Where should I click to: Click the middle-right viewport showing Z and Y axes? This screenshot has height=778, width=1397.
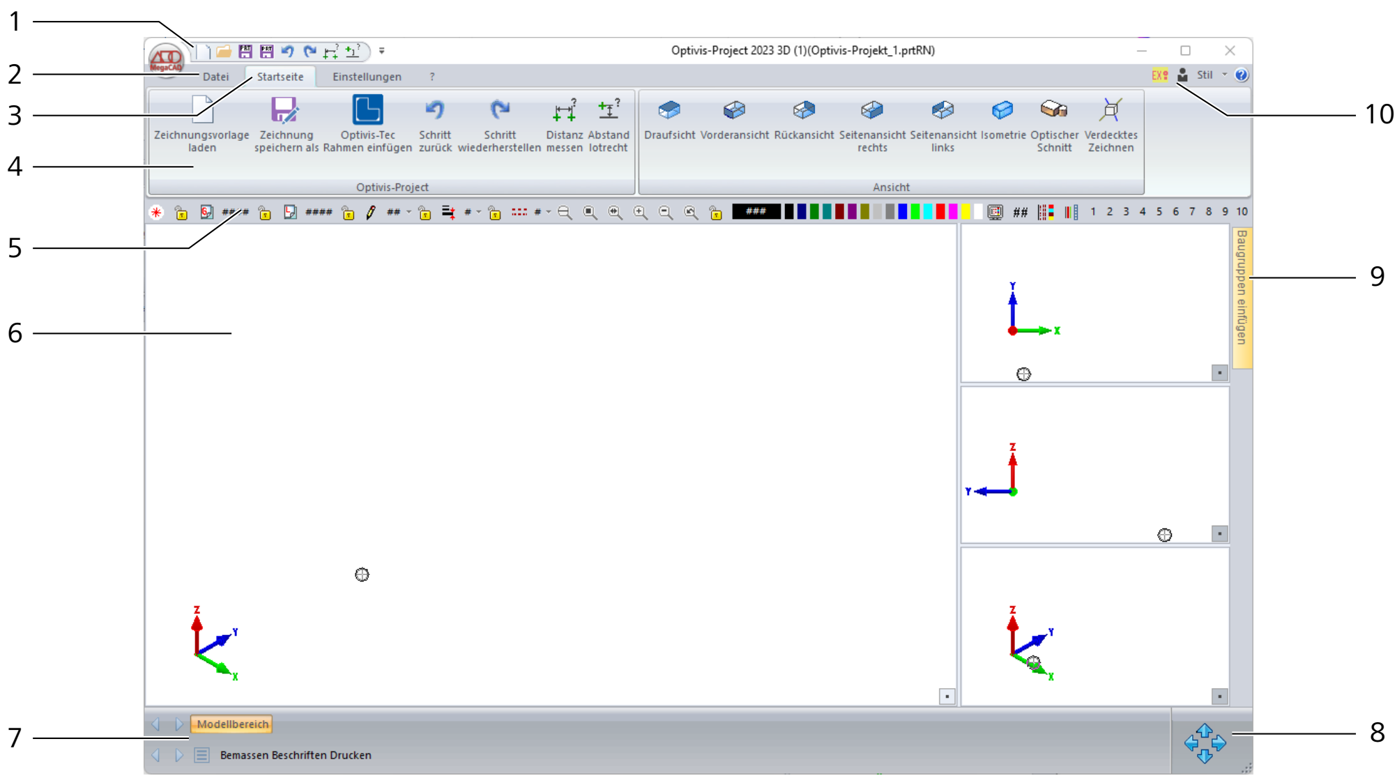pyautogui.click(x=1094, y=465)
